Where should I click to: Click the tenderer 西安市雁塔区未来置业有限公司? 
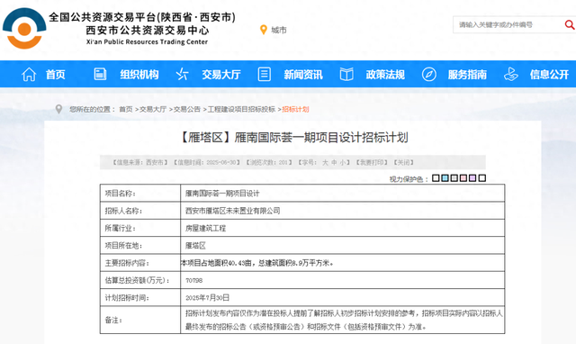click(x=232, y=211)
